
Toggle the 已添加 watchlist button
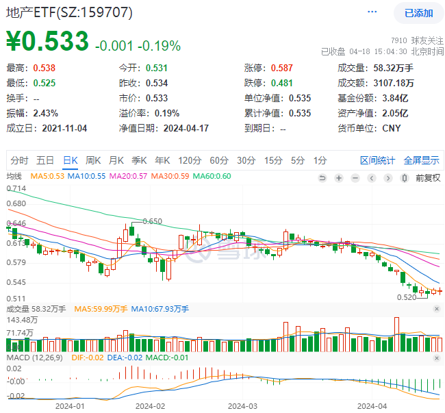click(x=418, y=13)
